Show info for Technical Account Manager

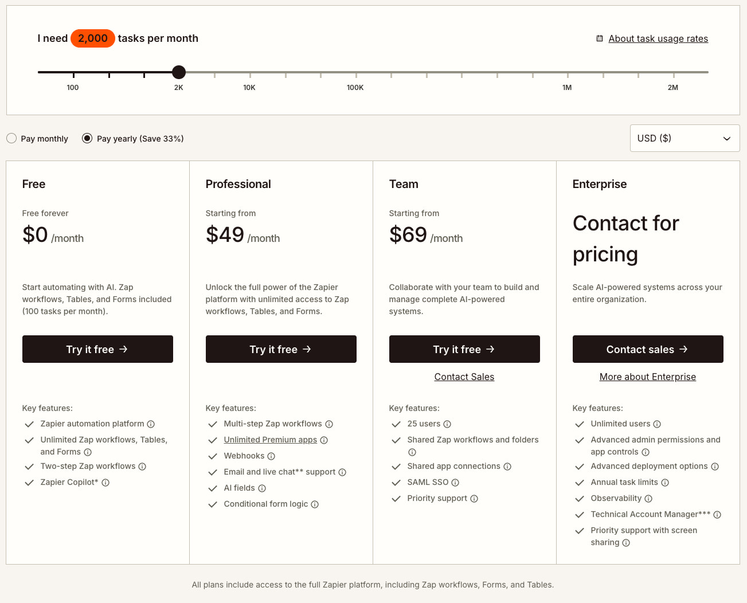(717, 515)
